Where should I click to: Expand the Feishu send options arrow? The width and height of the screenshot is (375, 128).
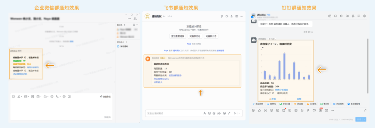click(239, 113)
